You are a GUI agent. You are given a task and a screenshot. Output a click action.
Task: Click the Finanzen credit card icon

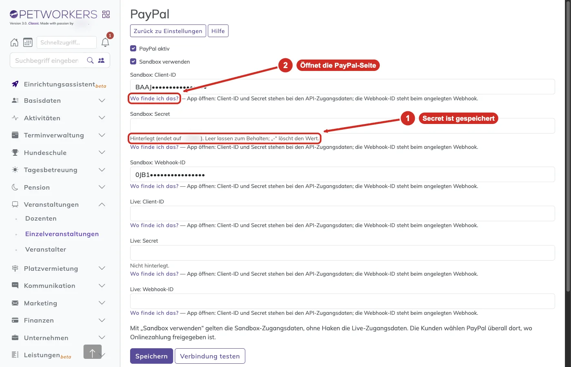15,320
